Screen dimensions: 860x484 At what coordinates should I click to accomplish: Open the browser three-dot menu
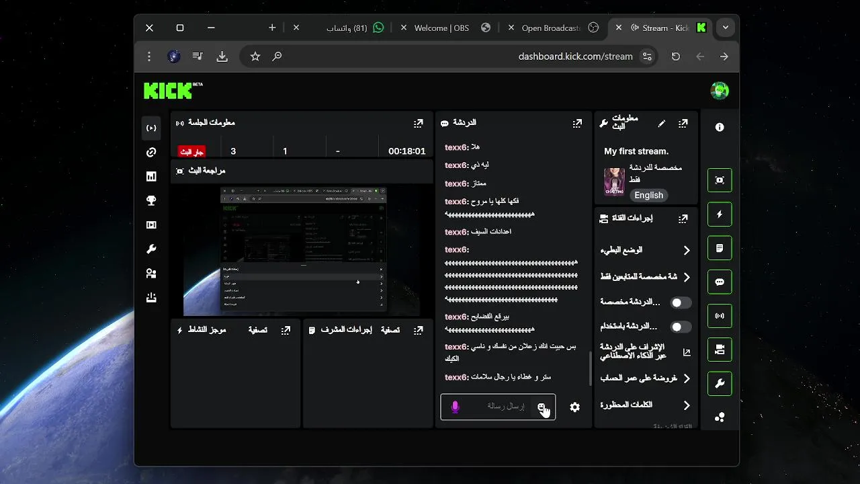pos(149,56)
